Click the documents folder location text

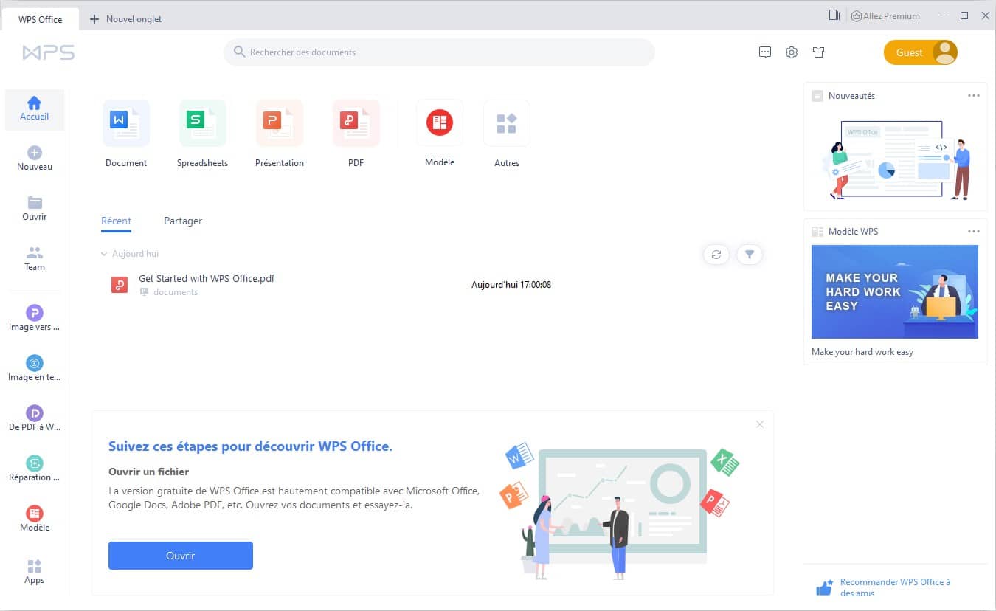[x=176, y=292]
